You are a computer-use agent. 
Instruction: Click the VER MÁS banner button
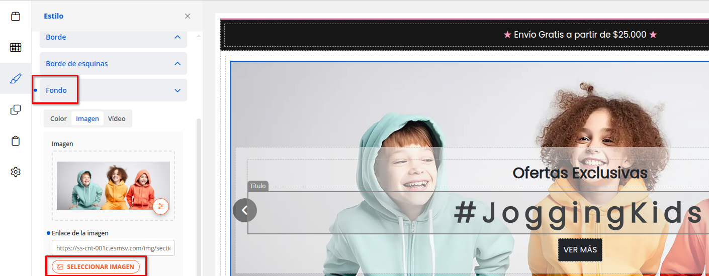pos(580,250)
